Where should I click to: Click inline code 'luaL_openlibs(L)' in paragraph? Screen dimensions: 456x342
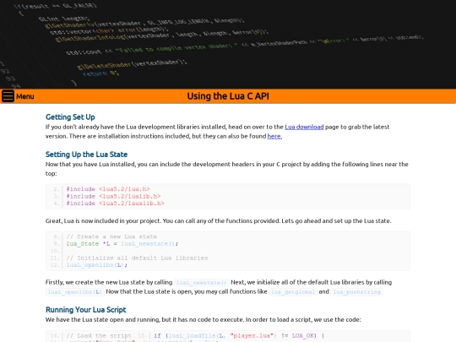click(x=75, y=291)
